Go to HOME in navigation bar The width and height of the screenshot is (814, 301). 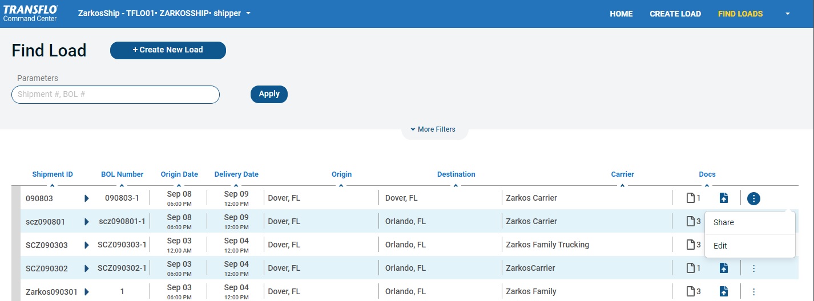(x=621, y=14)
